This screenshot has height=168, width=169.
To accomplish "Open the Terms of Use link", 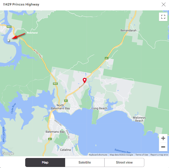I will tap(142, 155).
